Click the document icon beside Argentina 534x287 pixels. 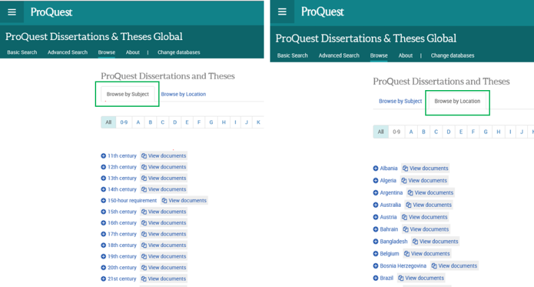(x=411, y=193)
